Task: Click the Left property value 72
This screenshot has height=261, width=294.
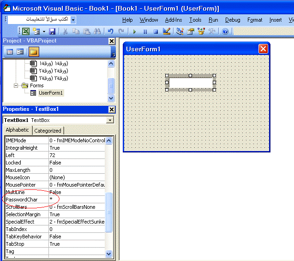Action: click(x=77, y=155)
